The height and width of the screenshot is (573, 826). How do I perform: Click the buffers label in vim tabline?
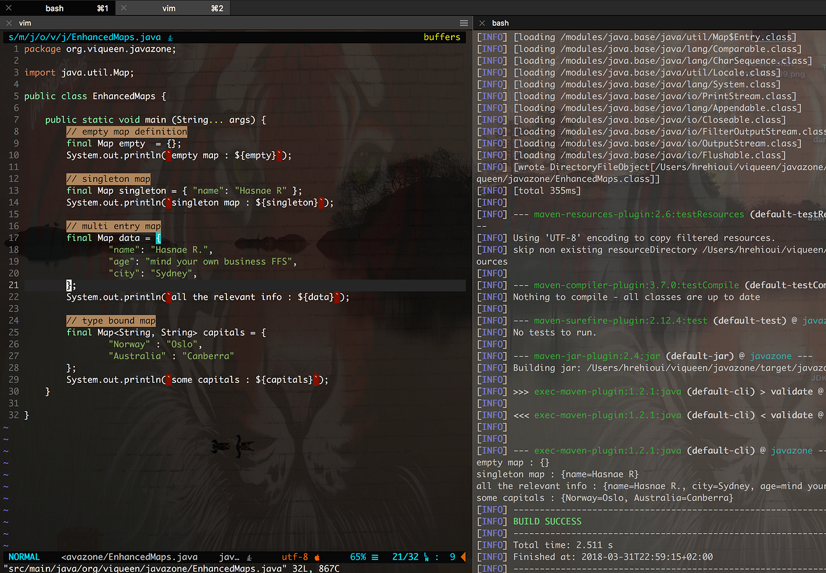[x=442, y=37]
